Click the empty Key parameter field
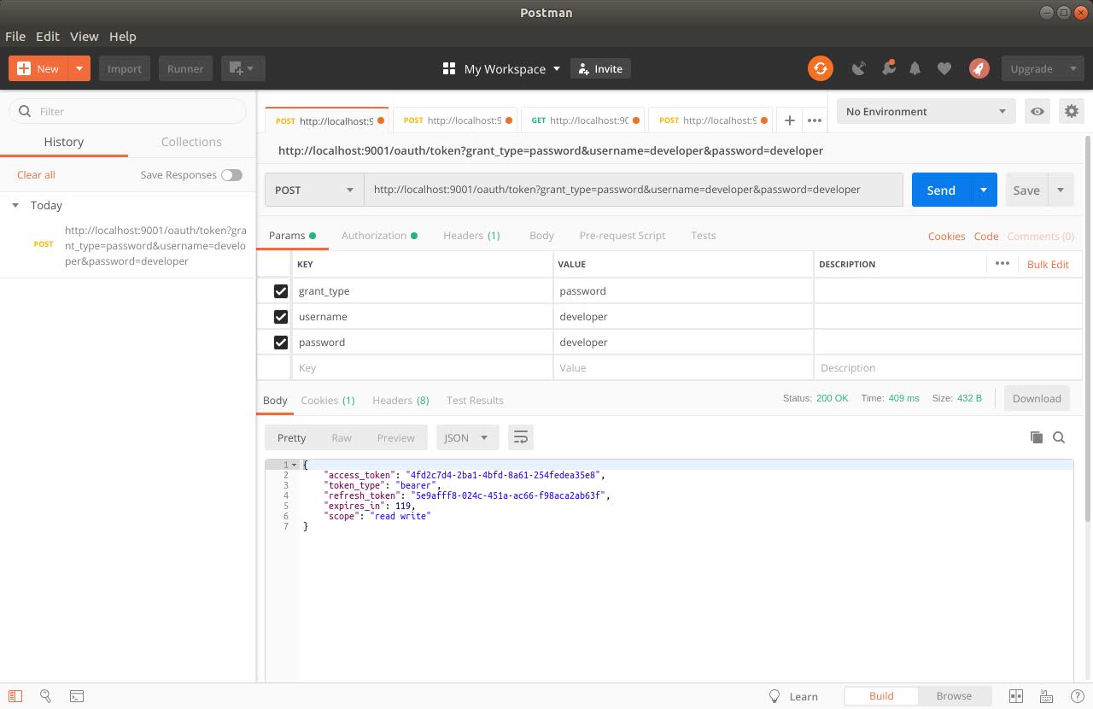 [422, 368]
